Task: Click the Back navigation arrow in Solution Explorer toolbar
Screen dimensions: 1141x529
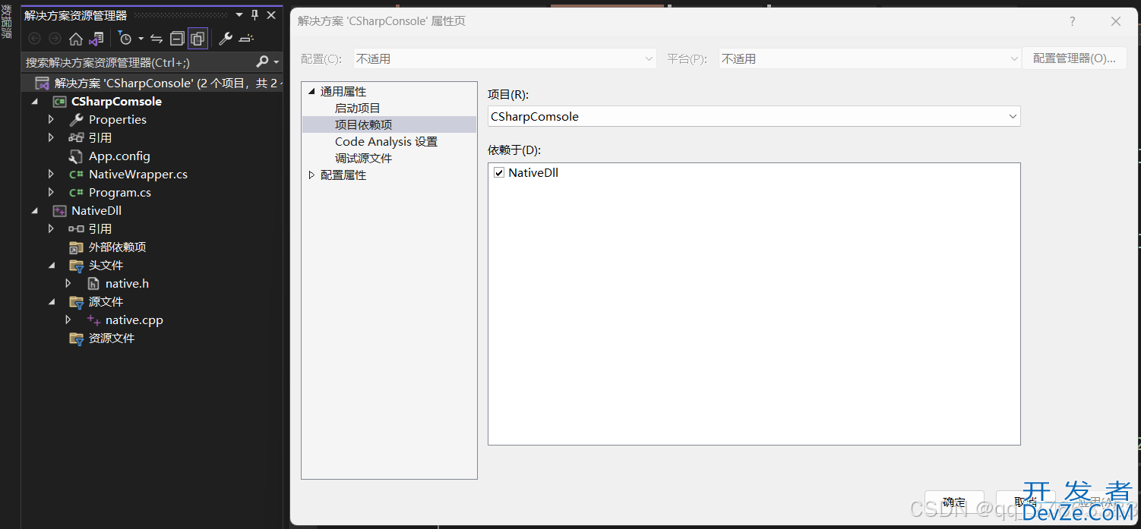Action: coord(34,39)
